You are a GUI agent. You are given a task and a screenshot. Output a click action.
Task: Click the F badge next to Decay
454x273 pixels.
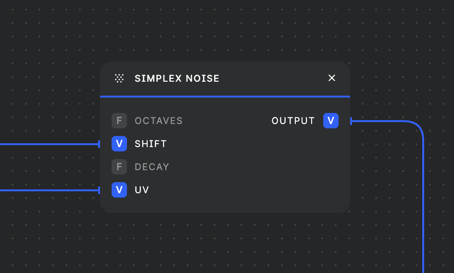click(x=119, y=167)
